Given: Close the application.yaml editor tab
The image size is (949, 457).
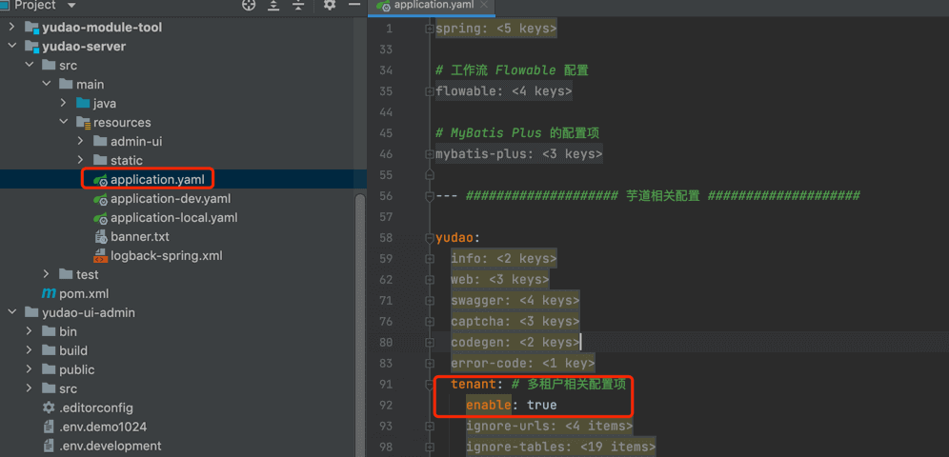Looking at the screenshot, I should (x=483, y=5).
